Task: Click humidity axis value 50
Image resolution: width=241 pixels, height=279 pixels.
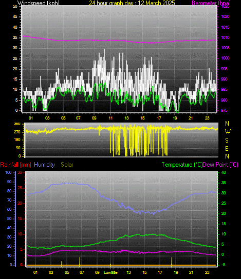Action: [x=9, y=218]
